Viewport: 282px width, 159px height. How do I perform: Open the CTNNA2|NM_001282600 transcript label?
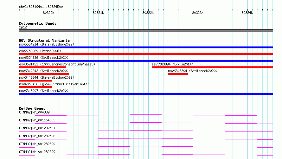[37, 144]
